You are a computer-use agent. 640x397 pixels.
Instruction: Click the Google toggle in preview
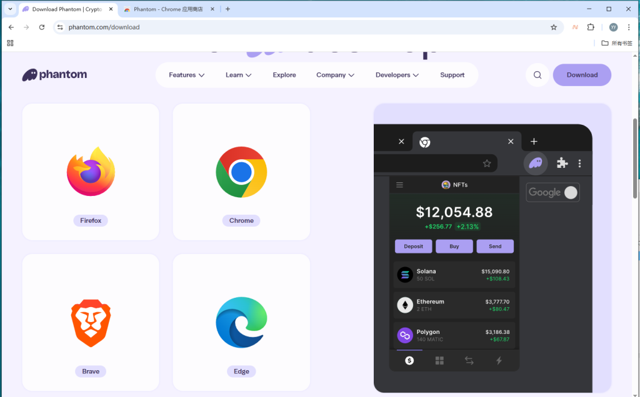[553, 192]
